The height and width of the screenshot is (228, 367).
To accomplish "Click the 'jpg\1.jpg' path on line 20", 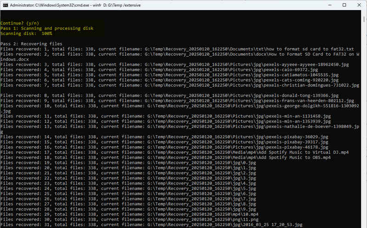I will 244,167.
